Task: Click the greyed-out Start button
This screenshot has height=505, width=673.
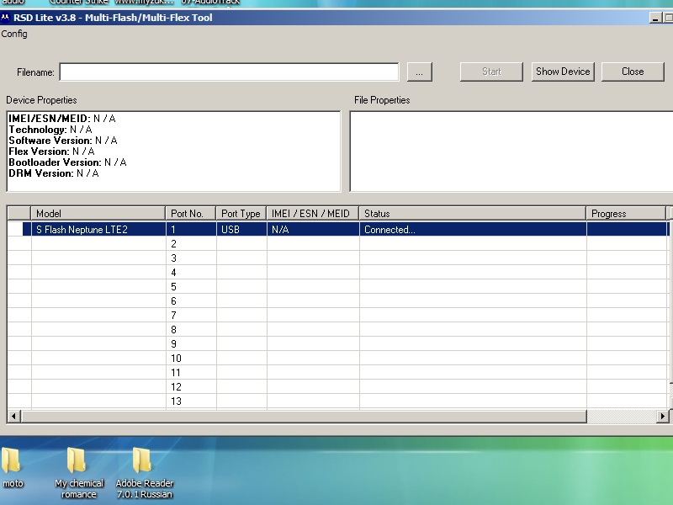Action: (491, 72)
